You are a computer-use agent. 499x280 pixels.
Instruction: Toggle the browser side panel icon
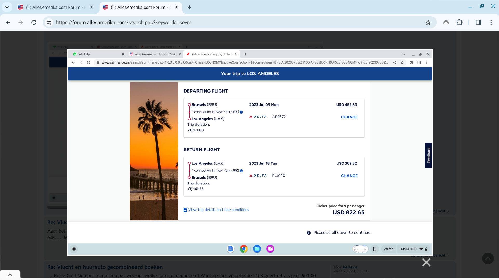[x=478, y=23]
